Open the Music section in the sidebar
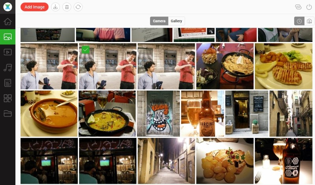Image resolution: width=315 pixels, height=185 pixels. coord(7,67)
